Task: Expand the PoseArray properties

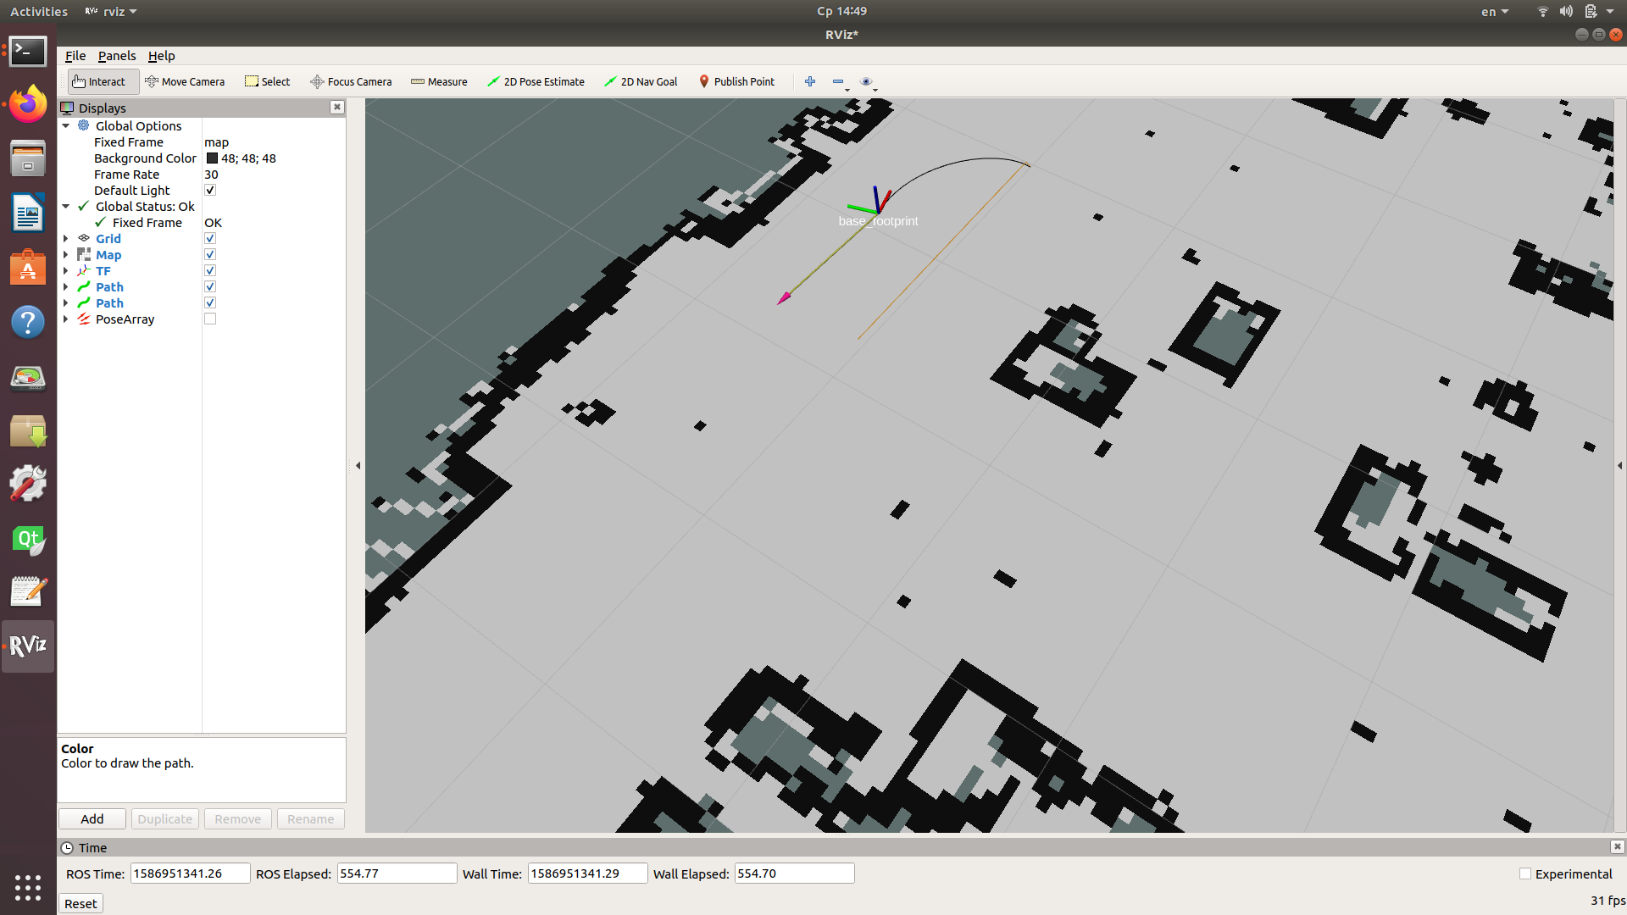Action: tap(66, 319)
